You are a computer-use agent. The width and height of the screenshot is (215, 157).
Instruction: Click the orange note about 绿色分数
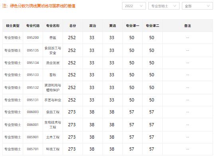click(39, 6)
